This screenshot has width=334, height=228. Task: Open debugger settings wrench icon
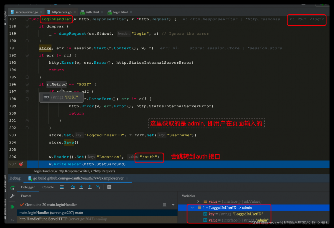click(12, 196)
